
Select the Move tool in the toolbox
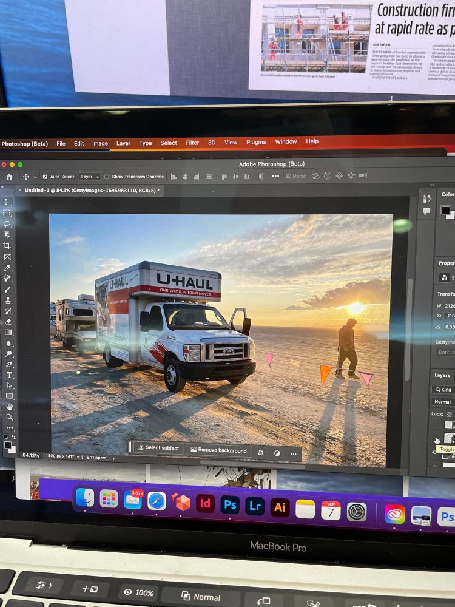point(7,202)
